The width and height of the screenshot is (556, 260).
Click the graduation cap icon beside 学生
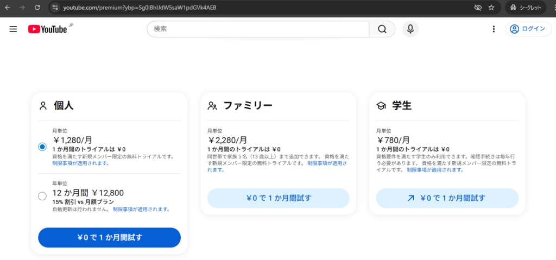tap(381, 106)
